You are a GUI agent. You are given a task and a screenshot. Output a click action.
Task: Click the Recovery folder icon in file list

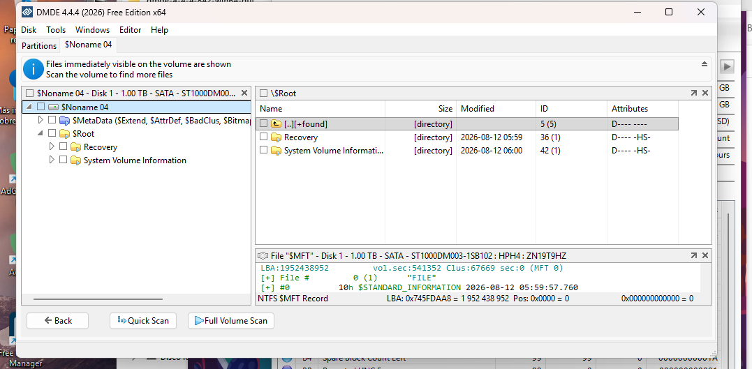coord(276,137)
